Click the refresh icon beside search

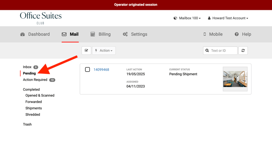[x=243, y=51]
